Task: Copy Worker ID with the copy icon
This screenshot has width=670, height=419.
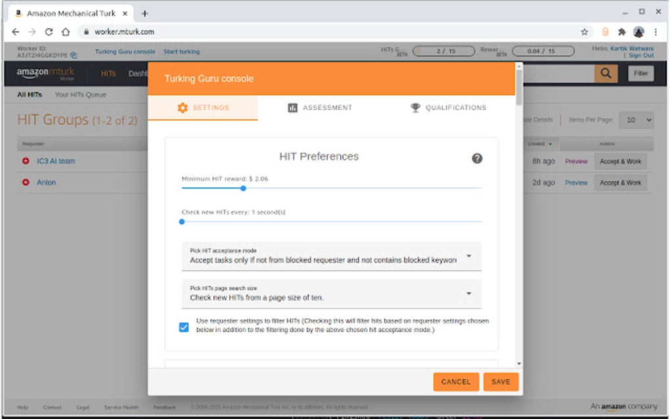Action: (x=74, y=56)
